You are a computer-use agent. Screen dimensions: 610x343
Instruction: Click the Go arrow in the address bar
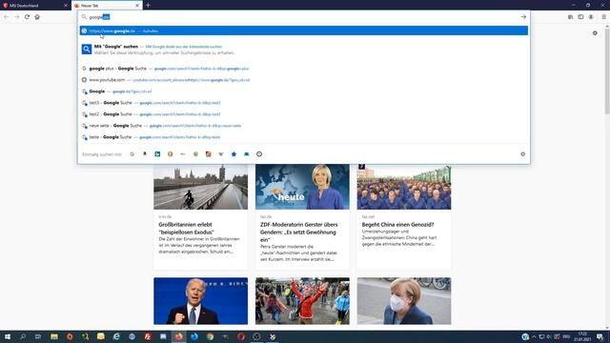click(x=523, y=17)
